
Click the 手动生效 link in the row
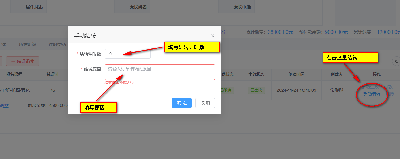click(369, 87)
